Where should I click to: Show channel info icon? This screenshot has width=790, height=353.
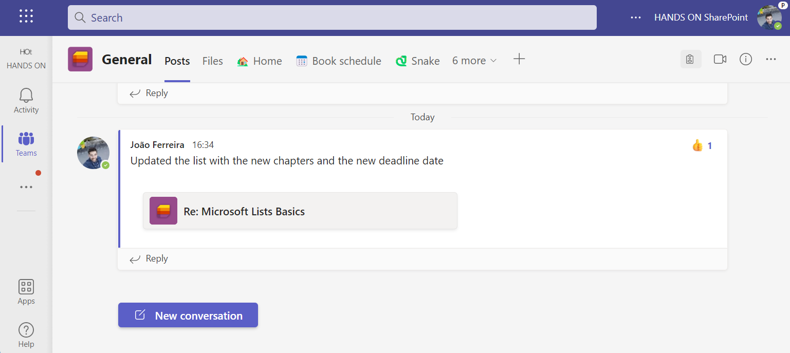(x=745, y=60)
